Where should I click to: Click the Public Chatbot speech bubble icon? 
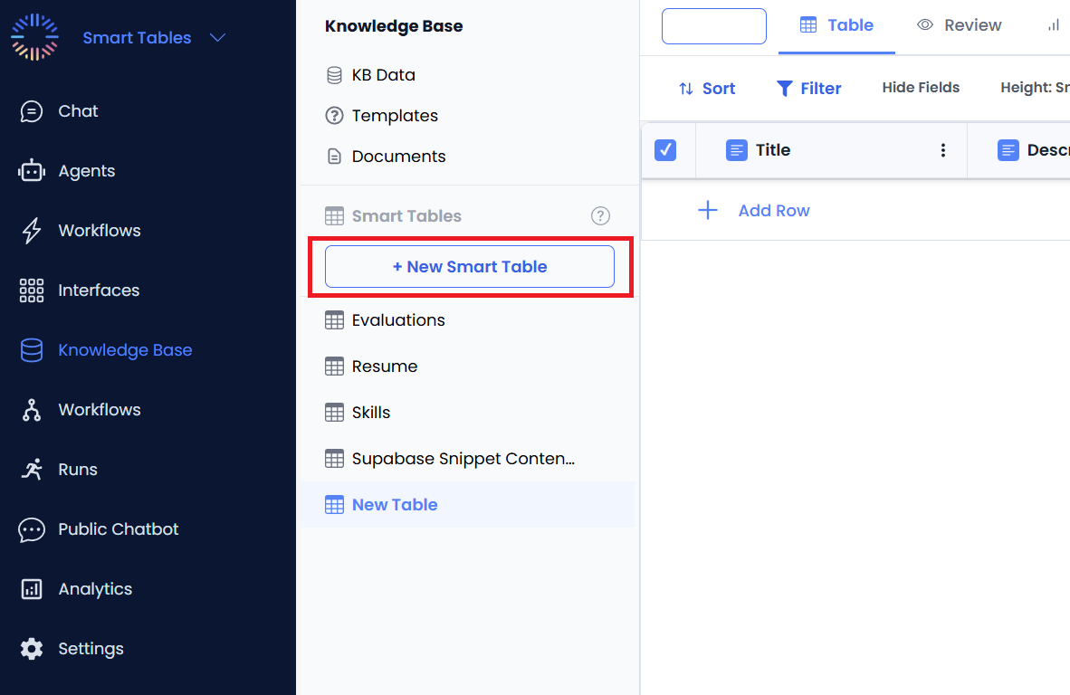[32, 528]
